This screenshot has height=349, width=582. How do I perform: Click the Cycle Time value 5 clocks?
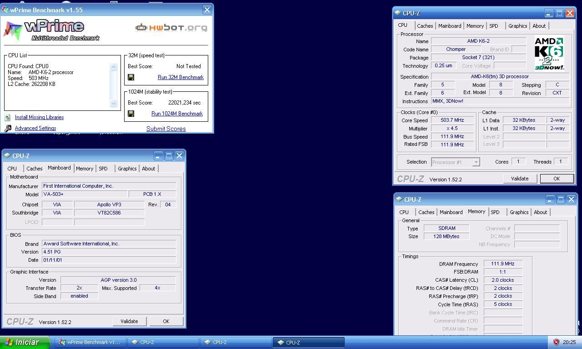tap(503, 304)
